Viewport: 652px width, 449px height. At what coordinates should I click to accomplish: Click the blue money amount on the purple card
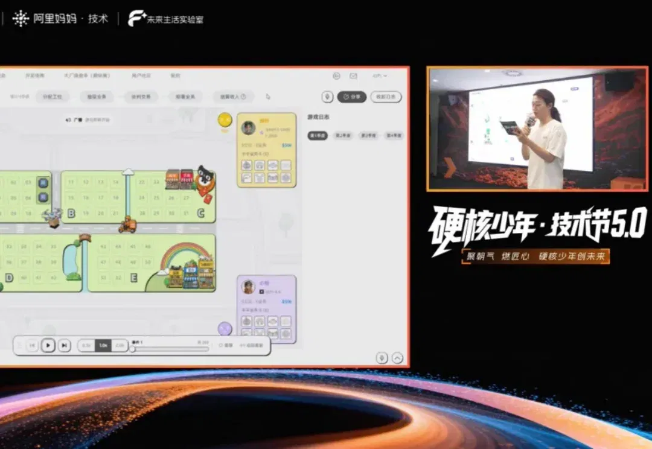(287, 301)
